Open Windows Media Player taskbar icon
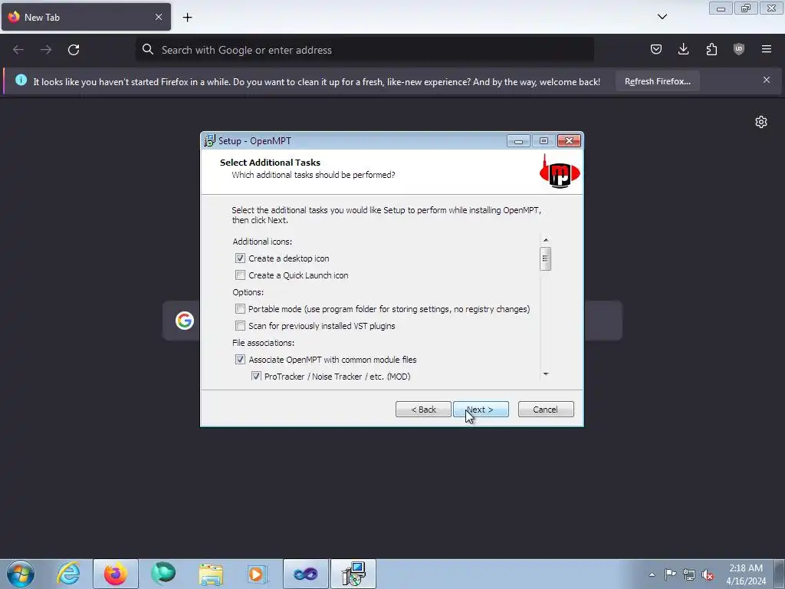 [258, 574]
